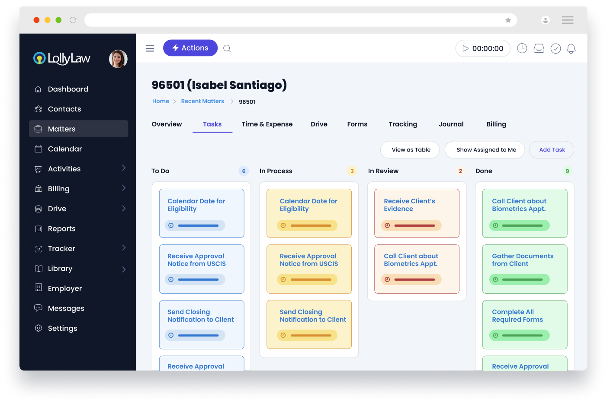Screen dimensions: 607x405
Task: Open the Journal tab
Action: click(x=451, y=124)
